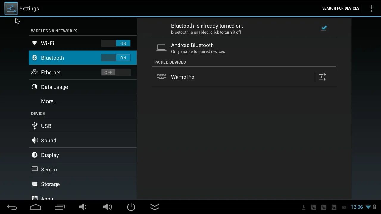
Task: Tap the power button icon
Action: coord(131,207)
